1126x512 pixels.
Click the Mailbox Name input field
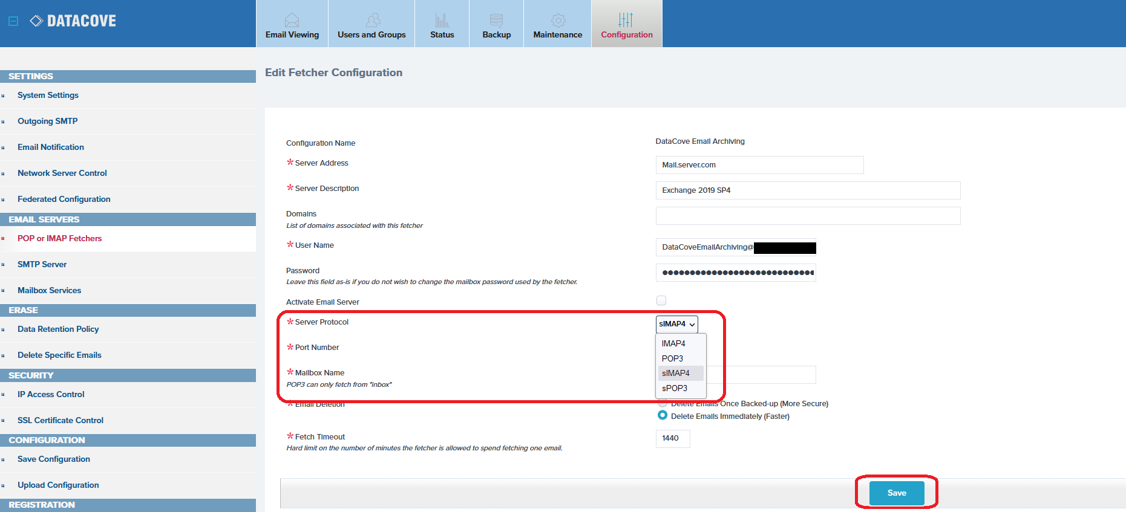tap(761, 375)
